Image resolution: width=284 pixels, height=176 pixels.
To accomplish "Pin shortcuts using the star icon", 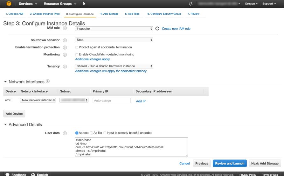I will [x=84, y=4].
